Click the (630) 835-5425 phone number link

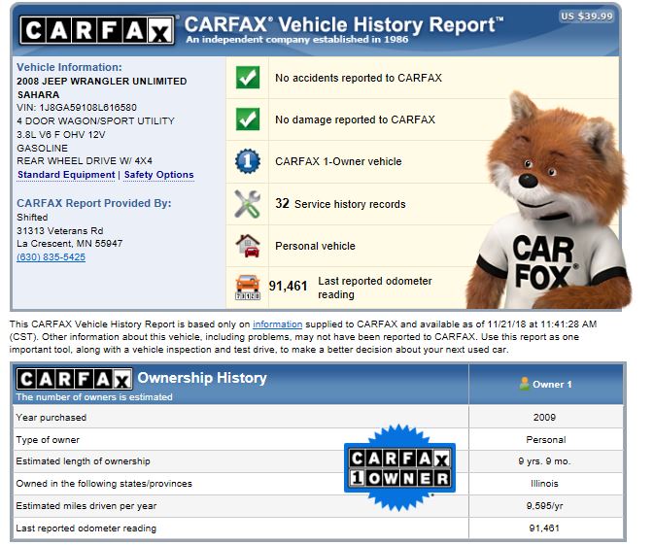pyautogui.click(x=51, y=257)
